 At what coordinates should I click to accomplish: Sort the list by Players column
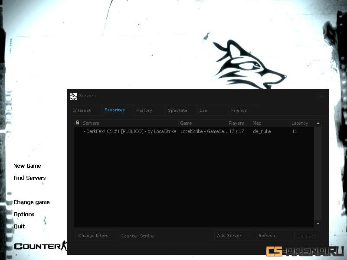(x=236, y=123)
